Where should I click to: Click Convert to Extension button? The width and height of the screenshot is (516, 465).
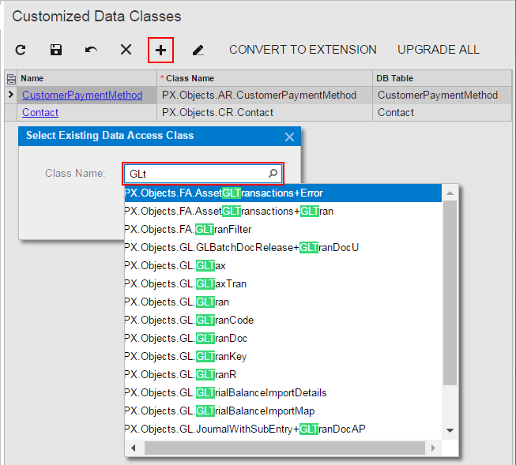pyautogui.click(x=303, y=50)
